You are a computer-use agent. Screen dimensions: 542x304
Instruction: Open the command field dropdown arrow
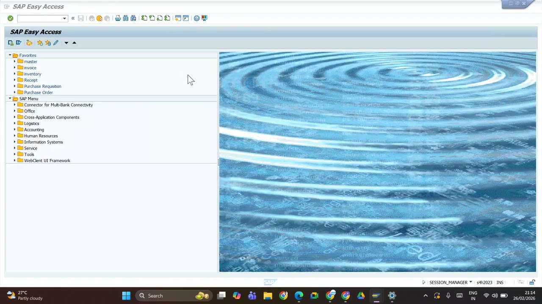coord(64,19)
